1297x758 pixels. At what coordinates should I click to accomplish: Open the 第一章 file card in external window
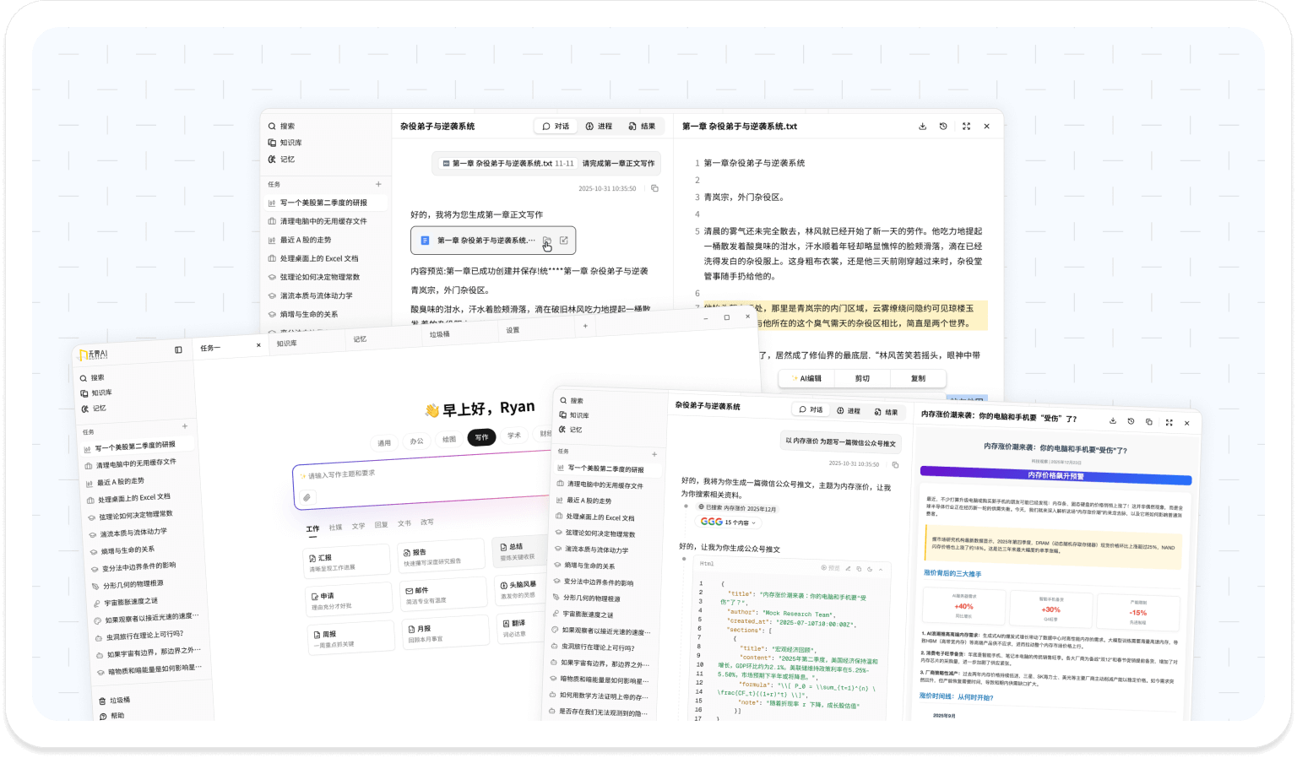click(564, 241)
